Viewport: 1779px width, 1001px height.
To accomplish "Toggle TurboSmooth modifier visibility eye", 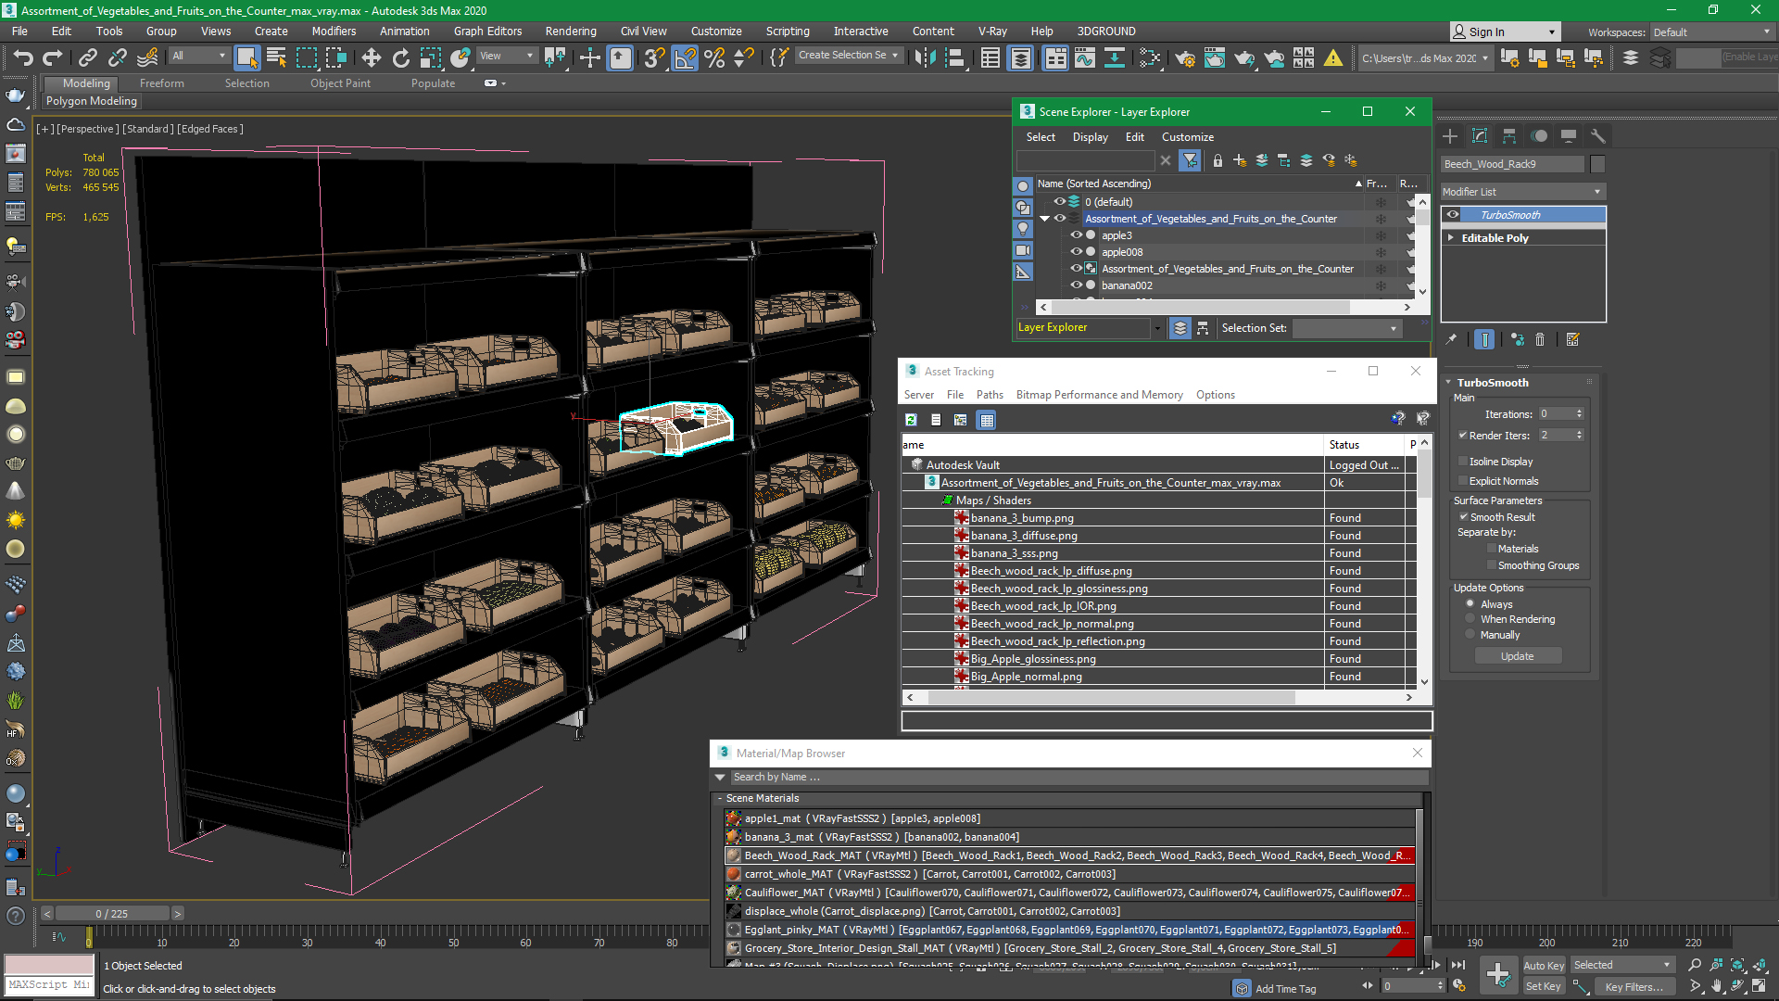I will point(1453,215).
